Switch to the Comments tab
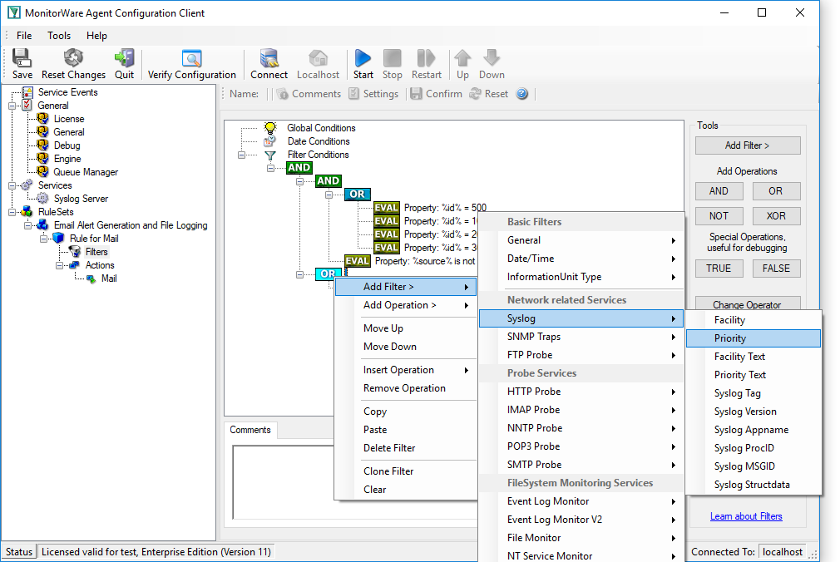Image resolution: width=840 pixels, height=562 pixels. (250, 430)
